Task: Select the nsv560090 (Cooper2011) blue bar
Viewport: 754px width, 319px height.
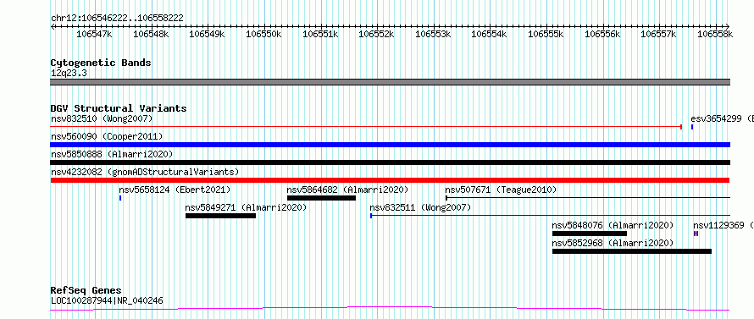Action: coord(390,145)
